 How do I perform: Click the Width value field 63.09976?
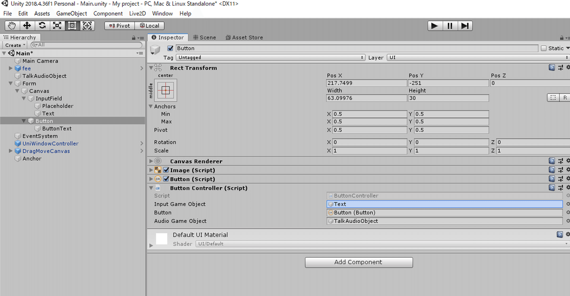pyautogui.click(x=366, y=98)
